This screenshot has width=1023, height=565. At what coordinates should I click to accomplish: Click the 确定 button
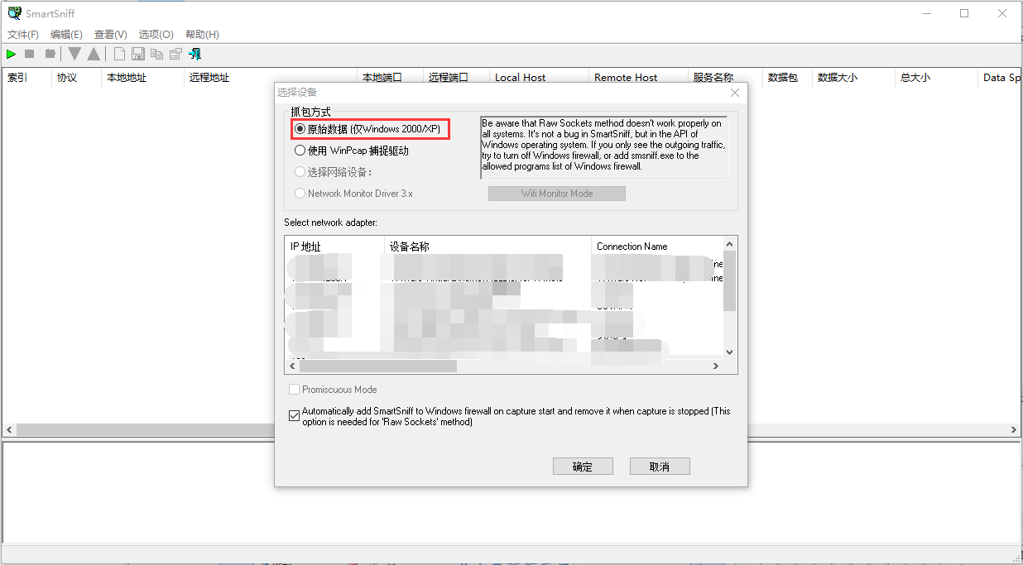(x=583, y=467)
